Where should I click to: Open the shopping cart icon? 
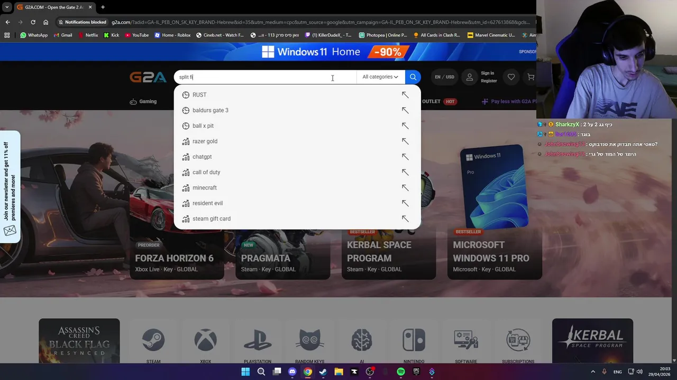click(530, 77)
